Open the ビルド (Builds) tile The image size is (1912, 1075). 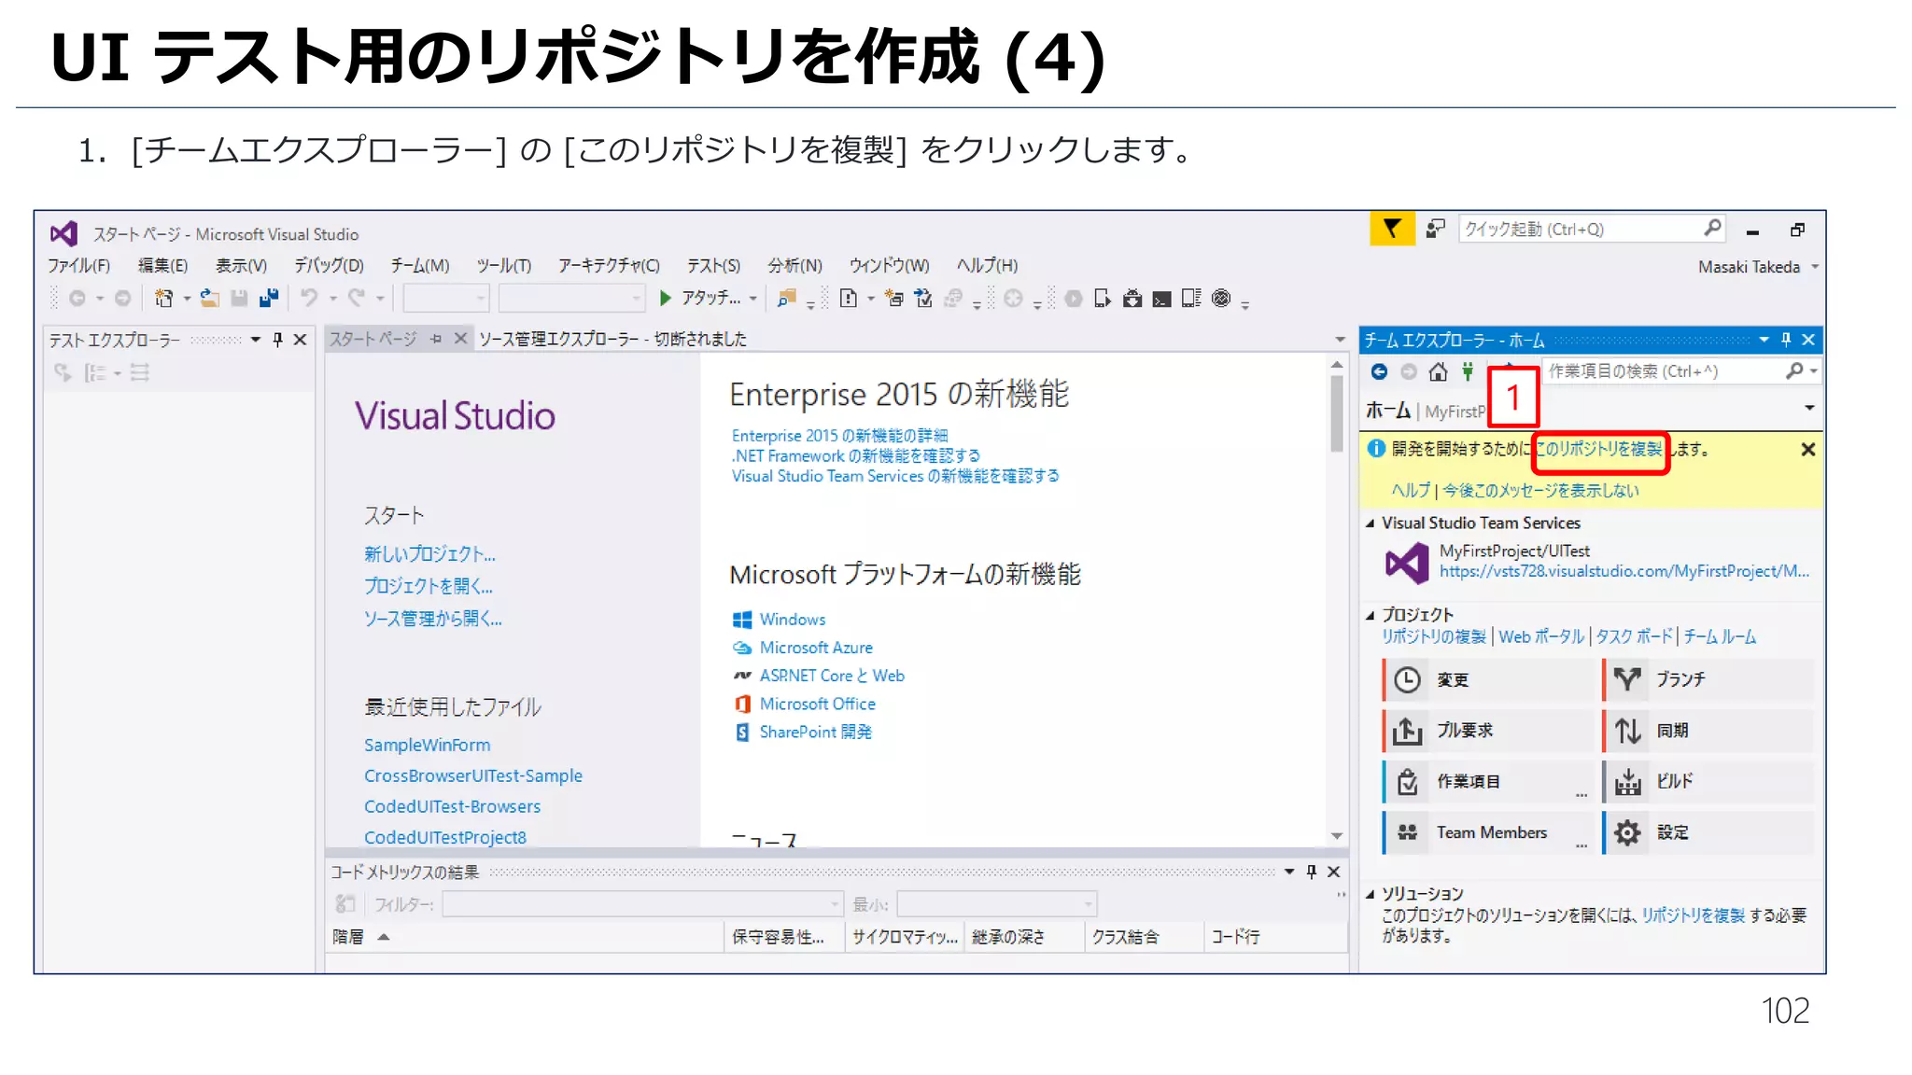(1708, 781)
